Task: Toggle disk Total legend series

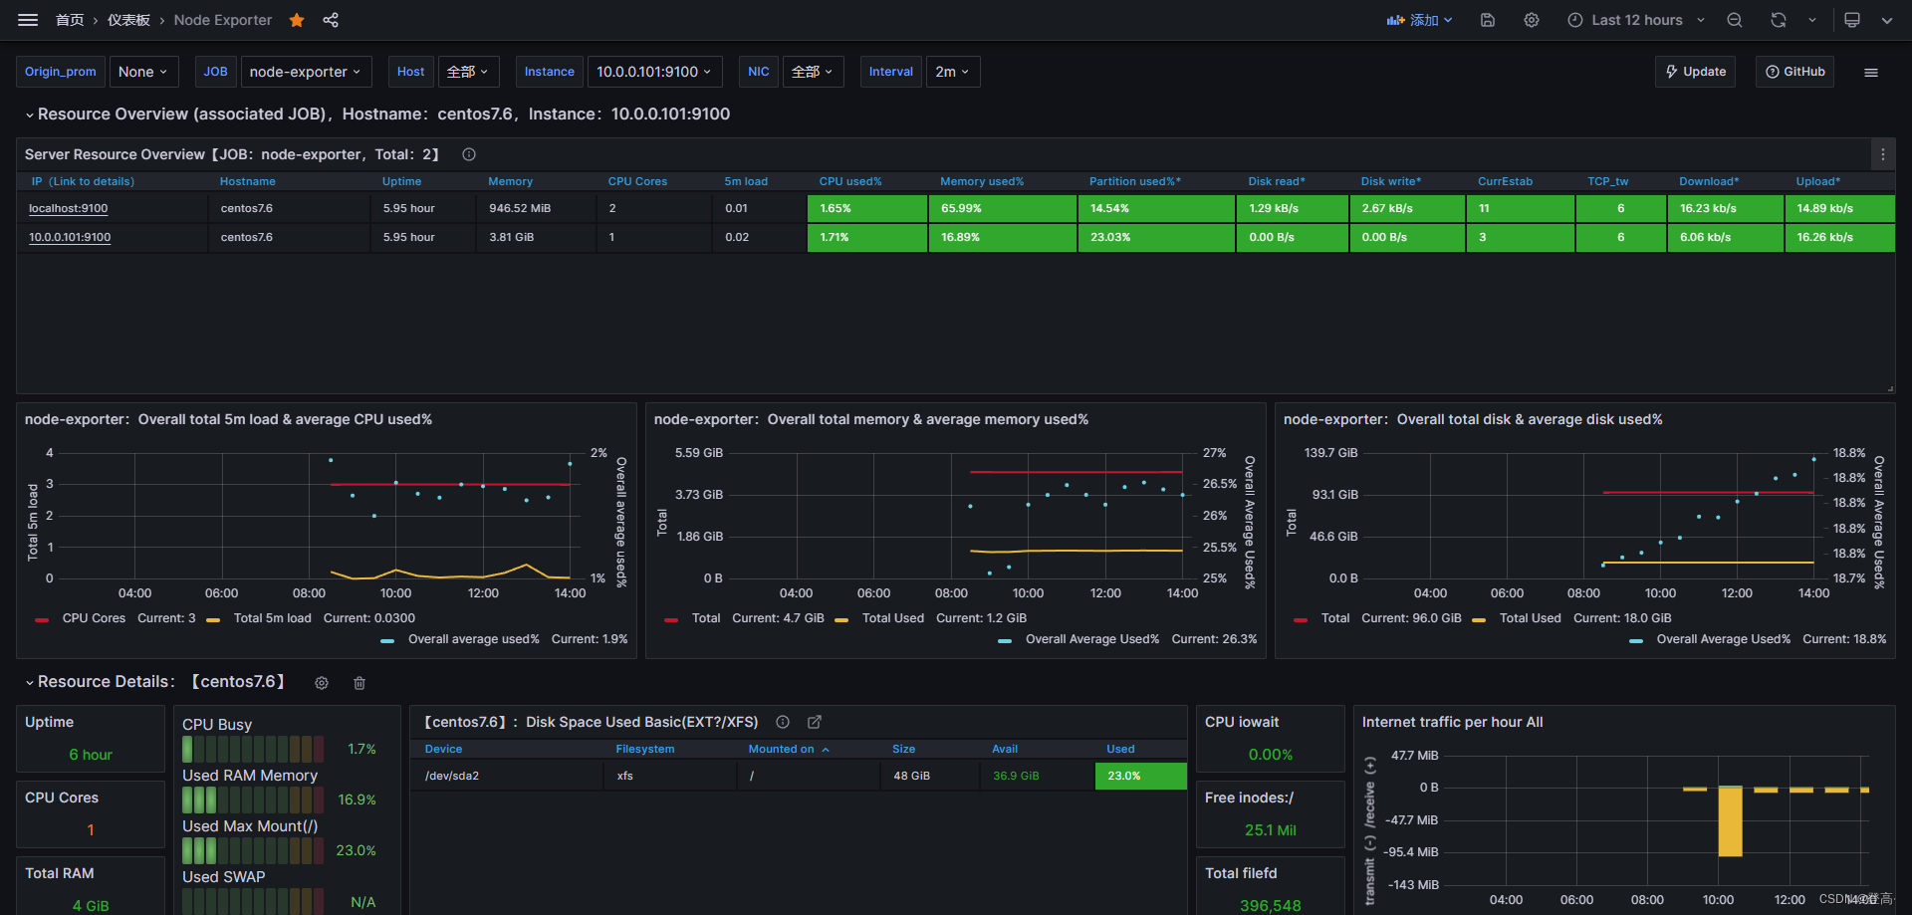Action: click(1335, 618)
